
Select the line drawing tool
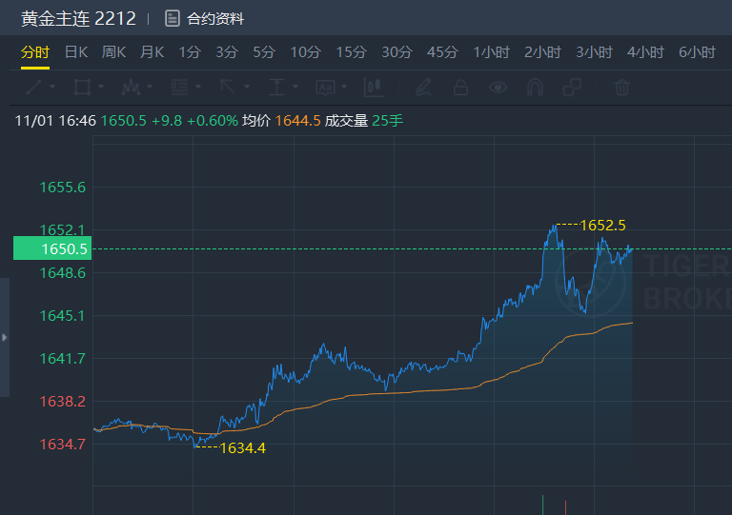pos(34,87)
